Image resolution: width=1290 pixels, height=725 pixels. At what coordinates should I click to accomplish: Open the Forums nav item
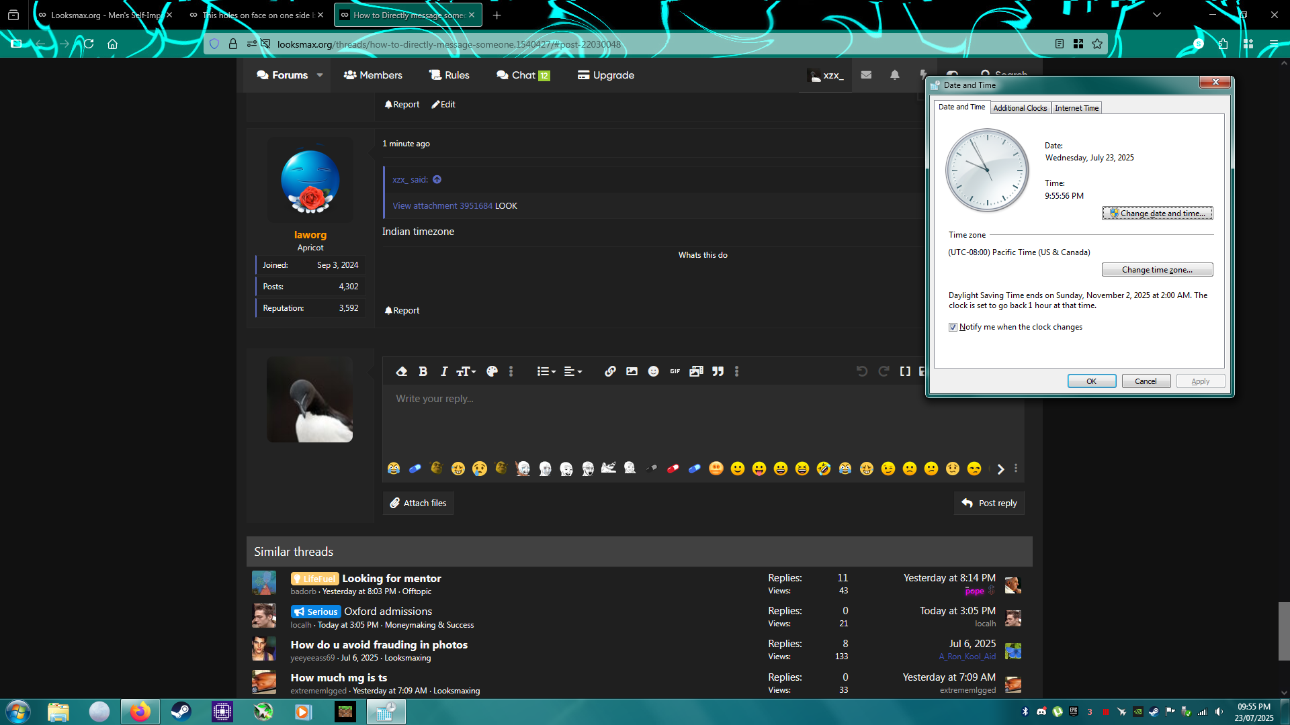282,75
